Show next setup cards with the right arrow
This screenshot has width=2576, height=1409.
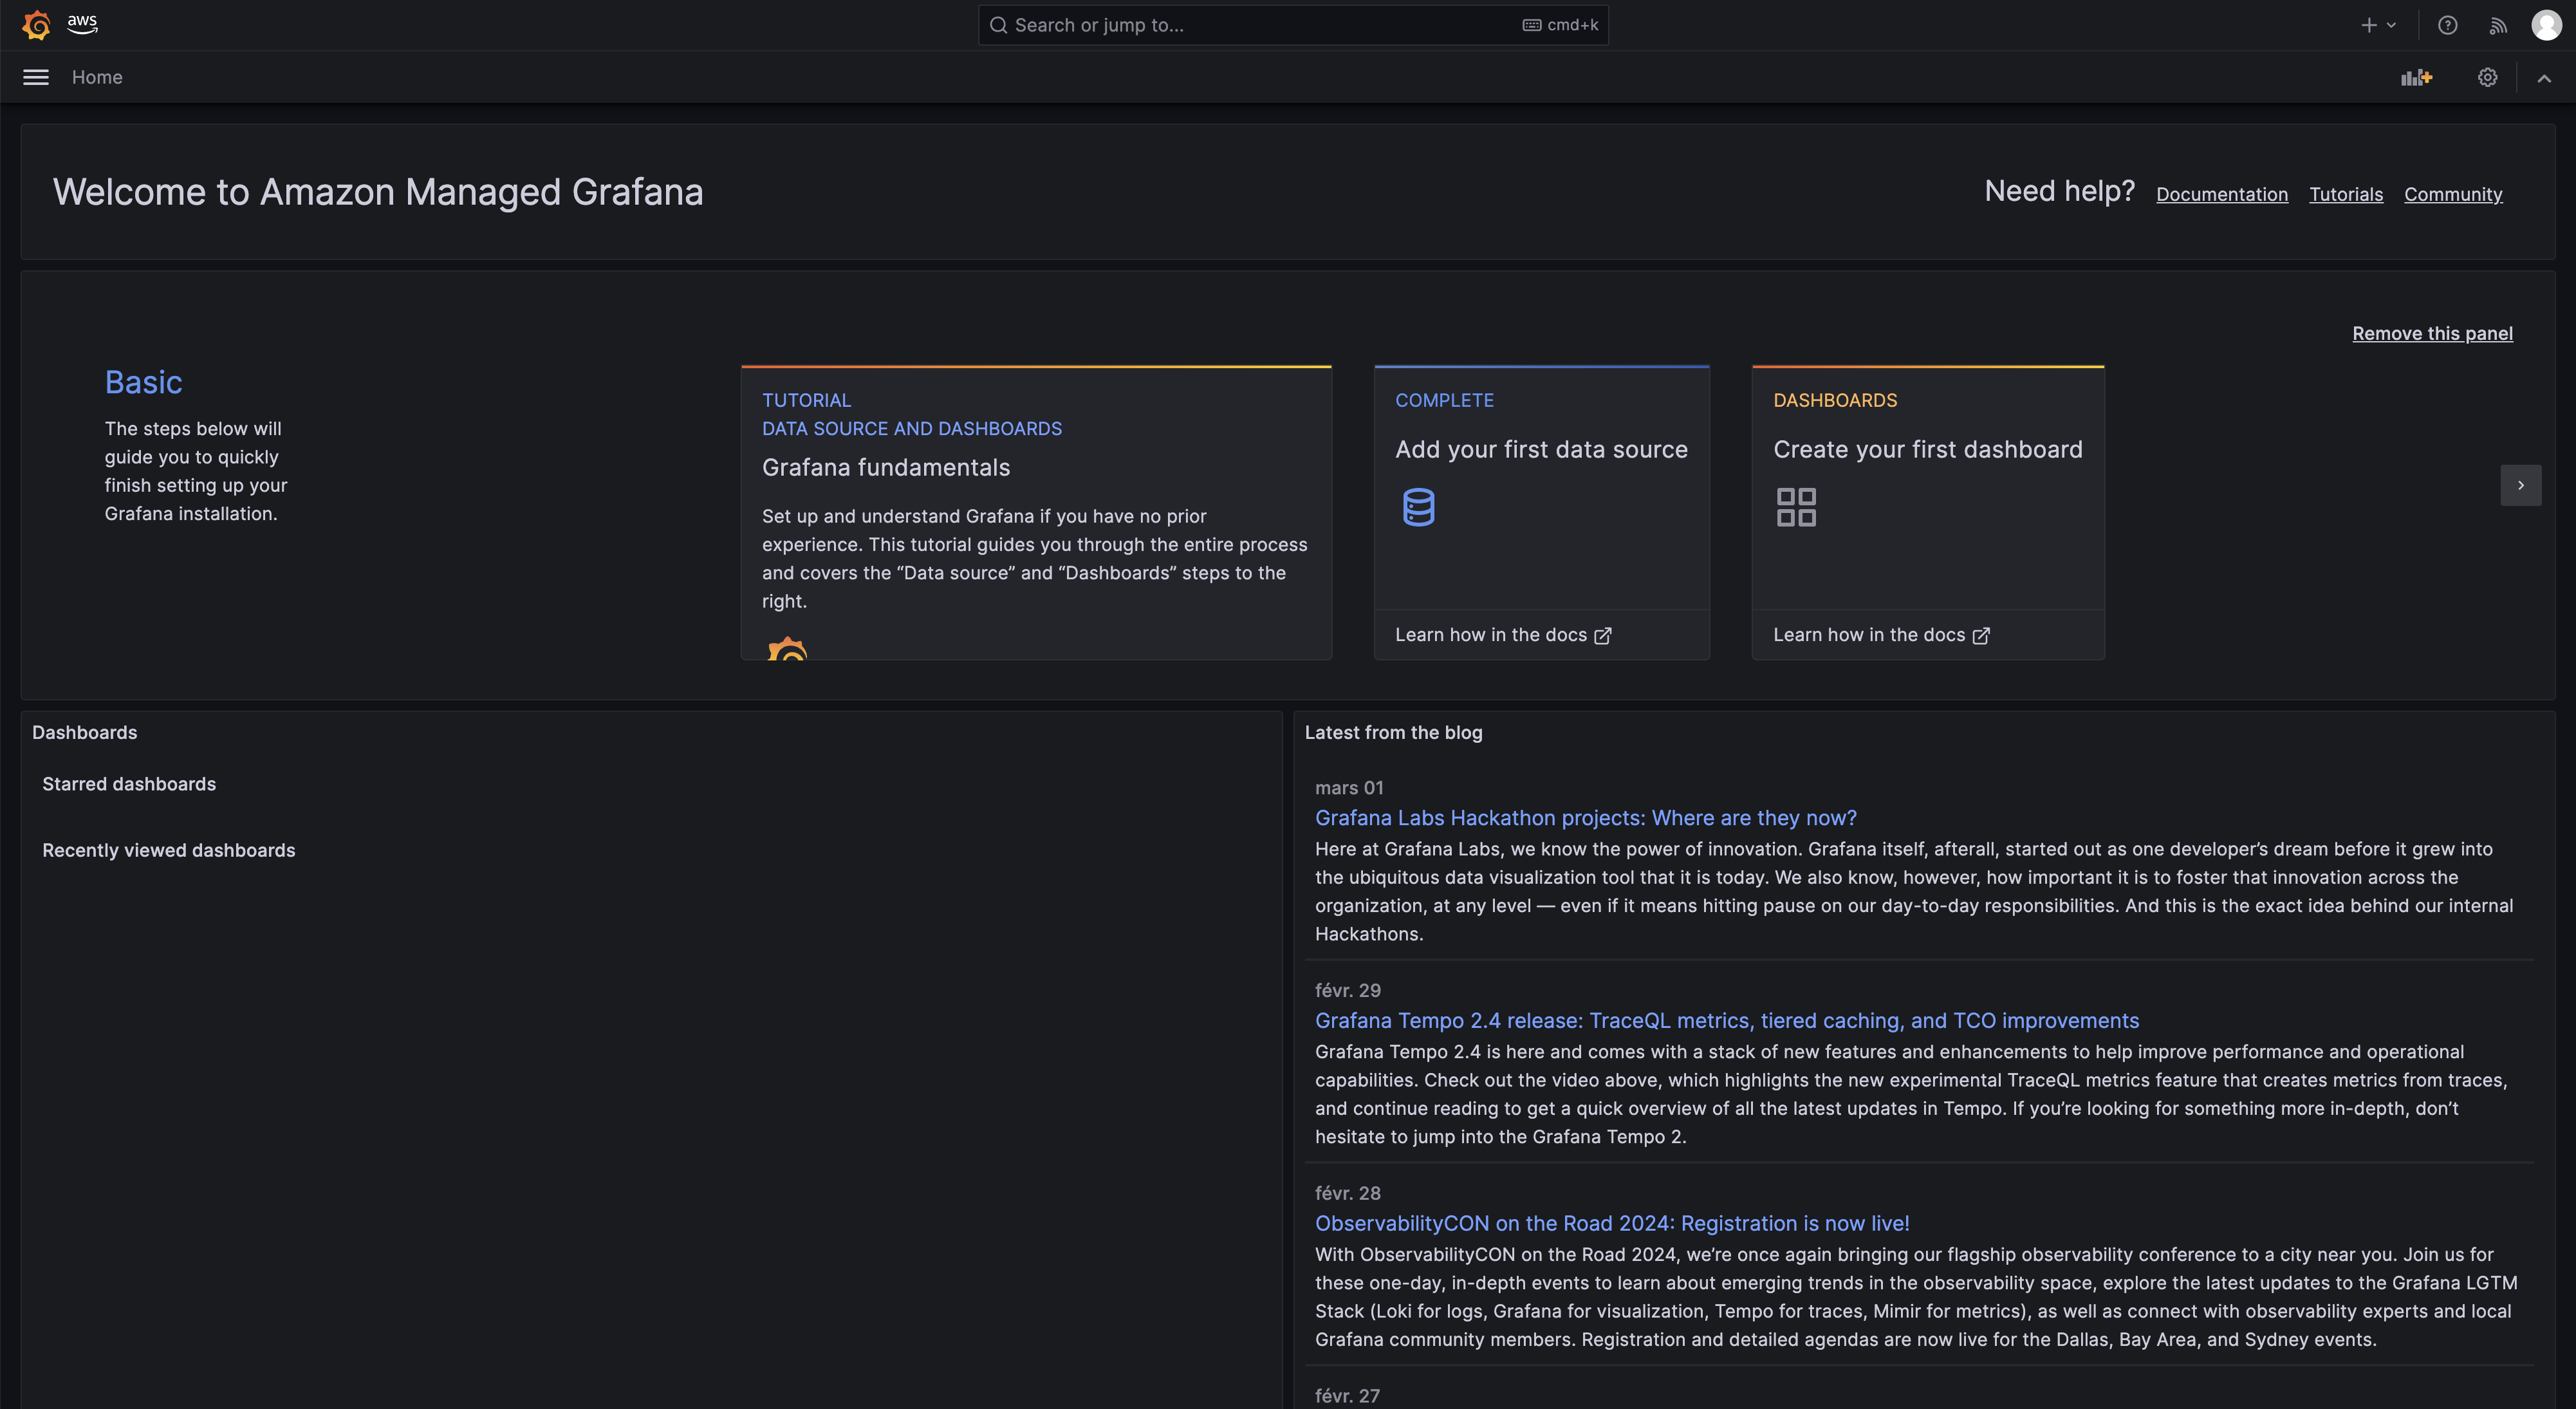tap(2520, 485)
